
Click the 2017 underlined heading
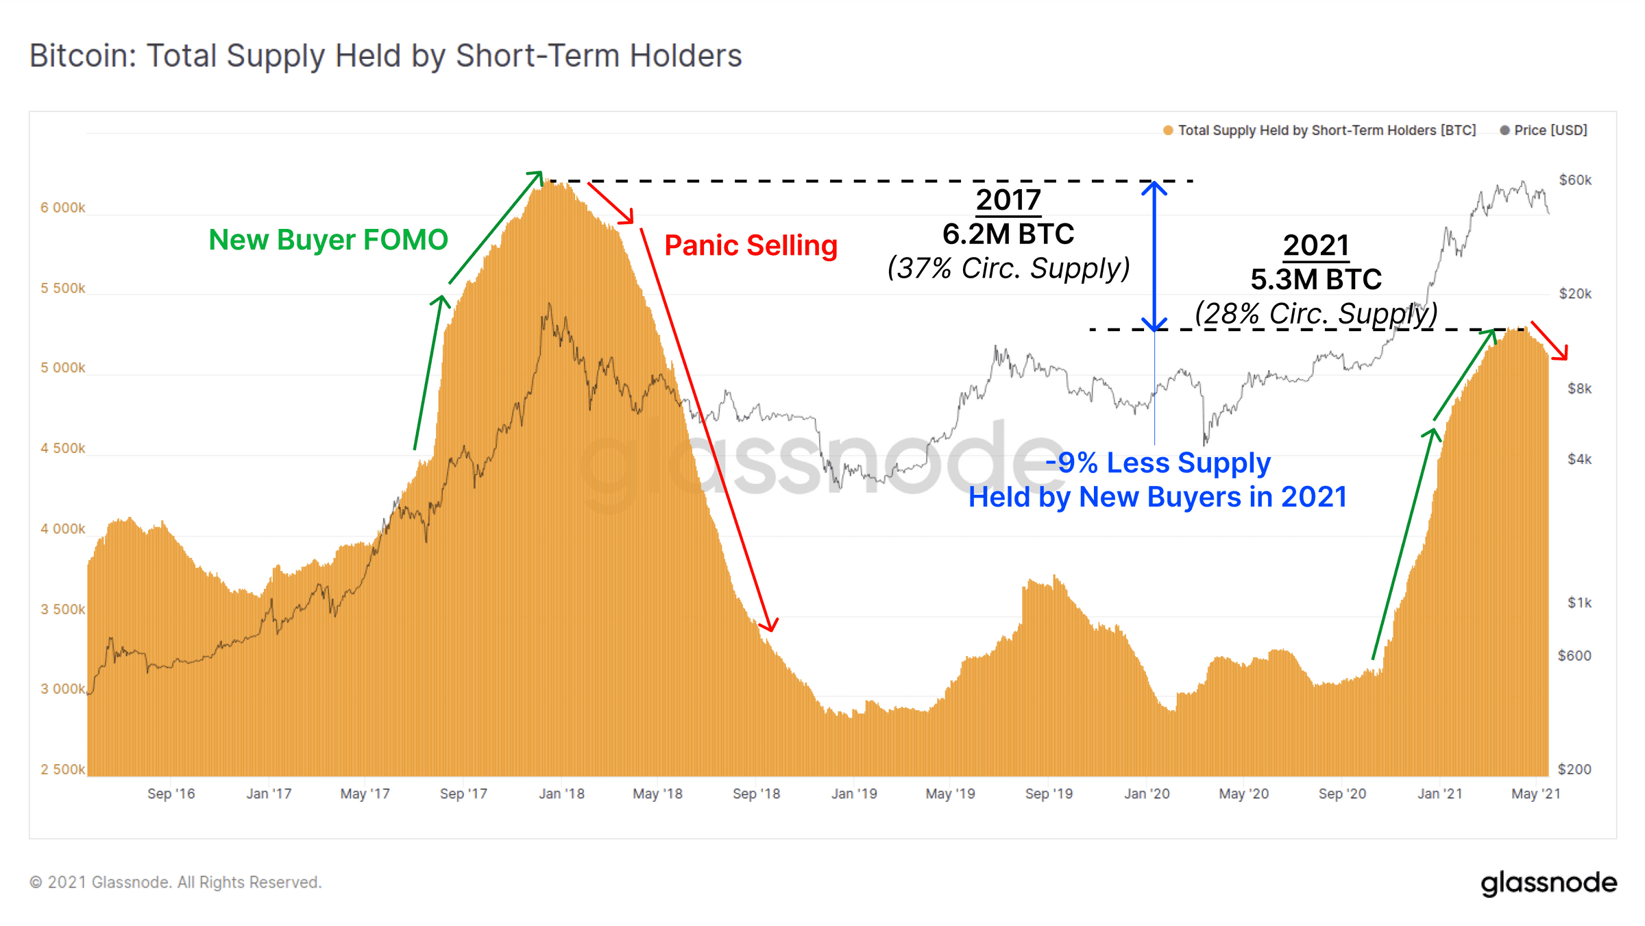click(x=1008, y=200)
